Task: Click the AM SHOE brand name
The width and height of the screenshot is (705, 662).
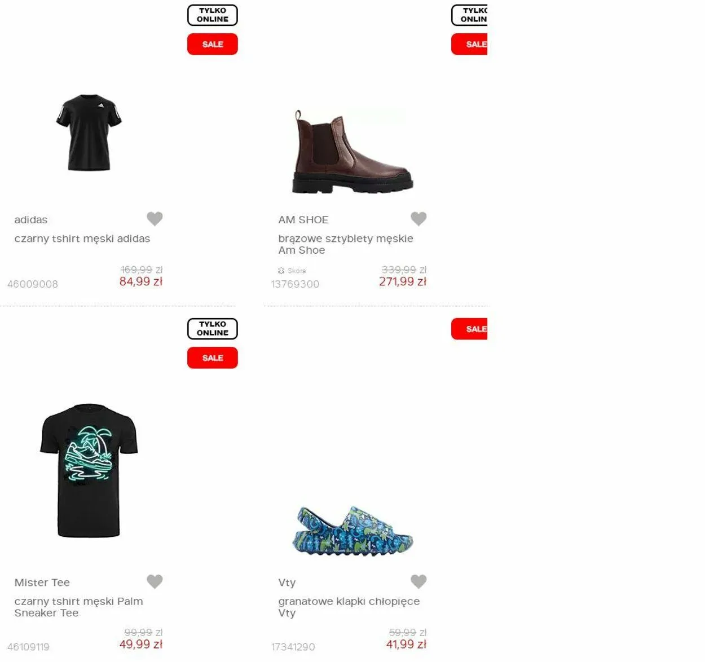Action: tap(303, 220)
